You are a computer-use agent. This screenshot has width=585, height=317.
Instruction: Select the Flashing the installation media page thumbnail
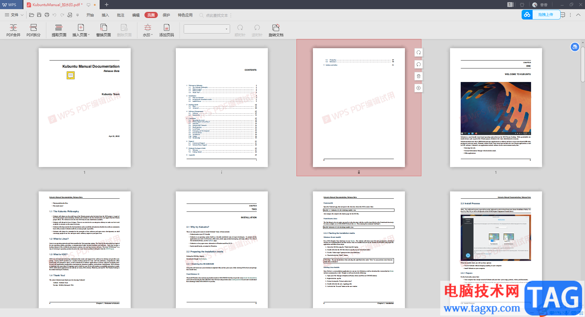[359, 250]
